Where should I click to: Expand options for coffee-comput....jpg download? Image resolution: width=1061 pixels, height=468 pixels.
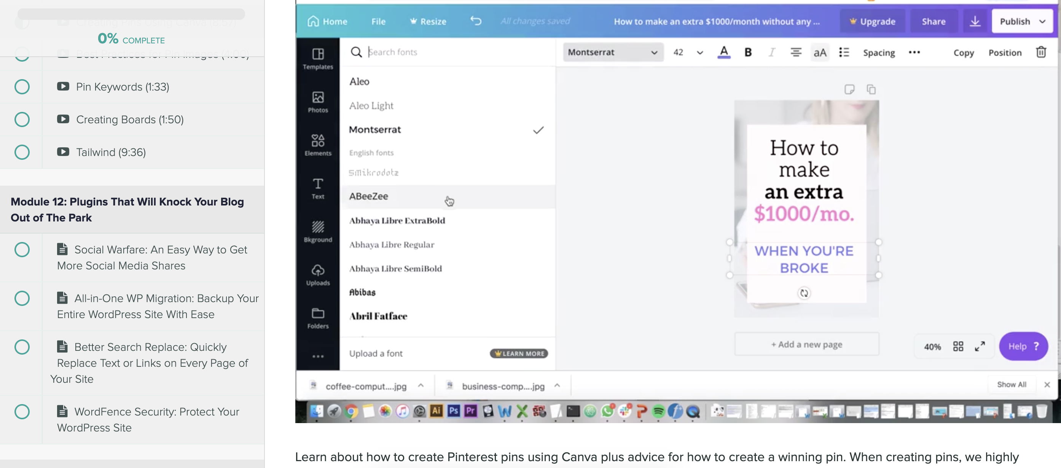click(x=421, y=385)
